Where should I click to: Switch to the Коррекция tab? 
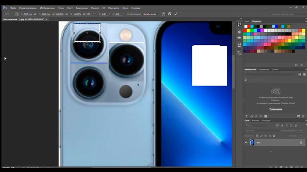click(264, 69)
